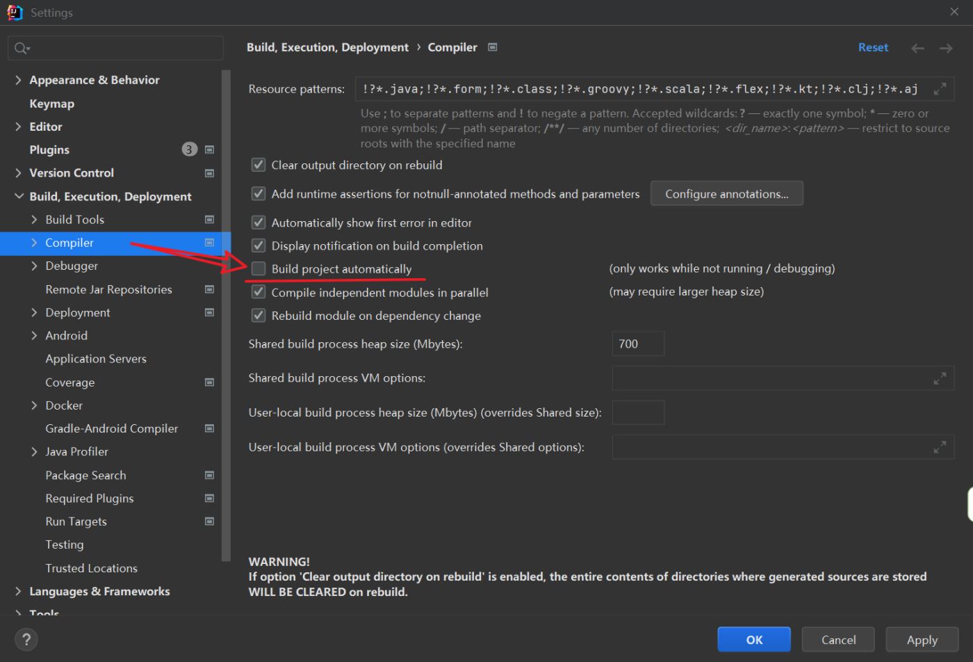Screen dimensions: 973x662
Task: Click the Configure annotations button
Action: coord(726,194)
